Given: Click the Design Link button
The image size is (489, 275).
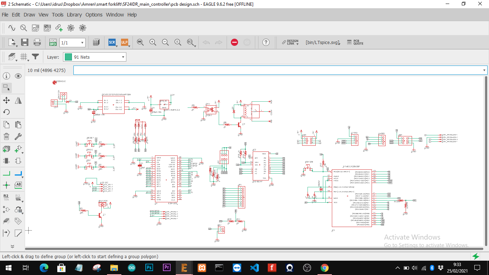Looking at the screenshot, I should pos(290,42).
